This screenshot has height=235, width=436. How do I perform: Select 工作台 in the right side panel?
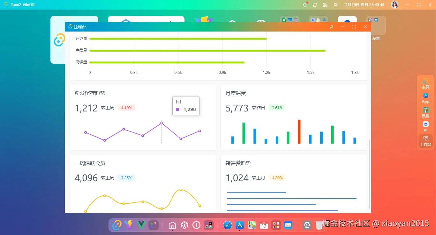pyautogui.click(x=425, y=141)
